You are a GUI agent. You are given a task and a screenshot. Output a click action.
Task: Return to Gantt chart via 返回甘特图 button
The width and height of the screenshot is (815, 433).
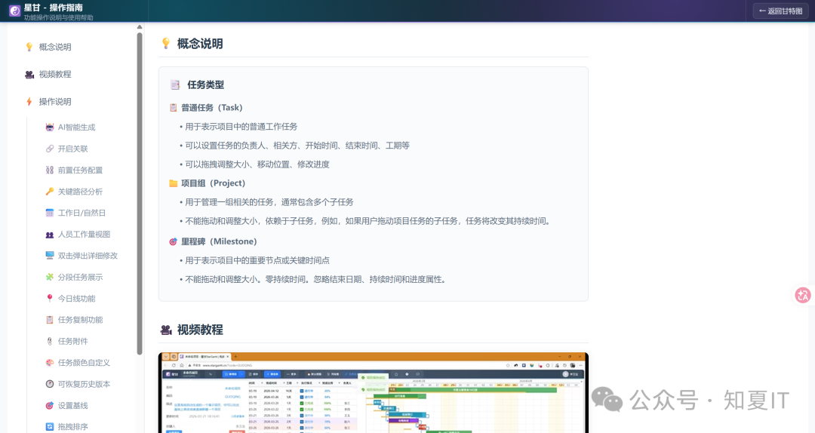780,11
